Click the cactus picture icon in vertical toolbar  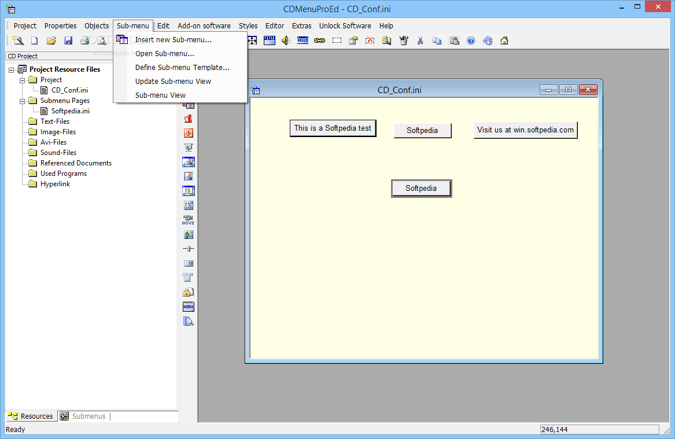(x=188, y=235)
